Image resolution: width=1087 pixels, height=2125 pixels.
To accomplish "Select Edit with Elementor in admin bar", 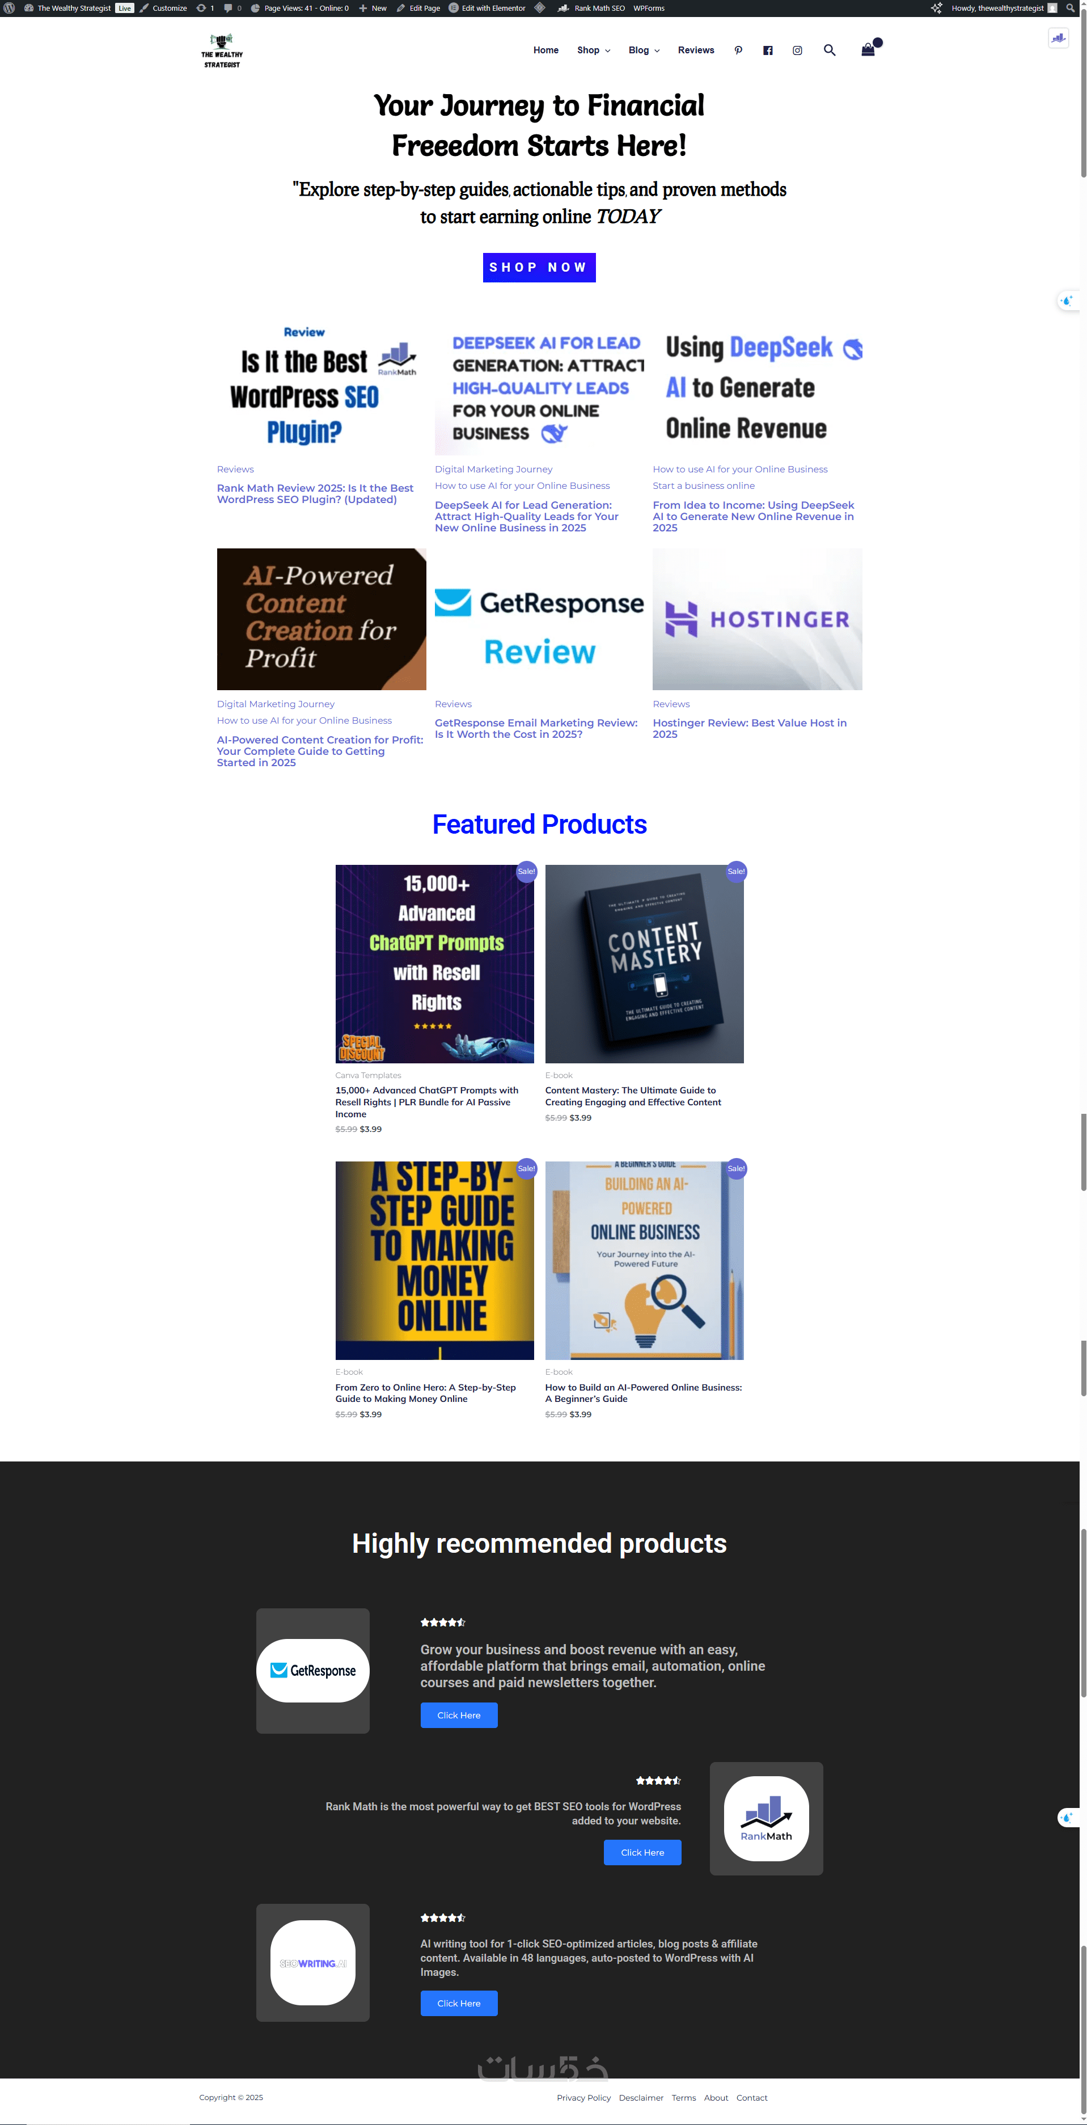I will (487, 9).
